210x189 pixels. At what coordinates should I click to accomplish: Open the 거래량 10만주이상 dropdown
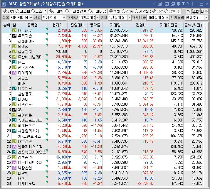tap(98, 18)
